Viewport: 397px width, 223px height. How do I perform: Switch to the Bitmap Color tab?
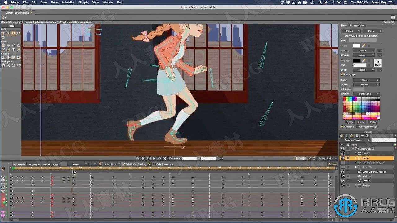[x=357, y=25]
